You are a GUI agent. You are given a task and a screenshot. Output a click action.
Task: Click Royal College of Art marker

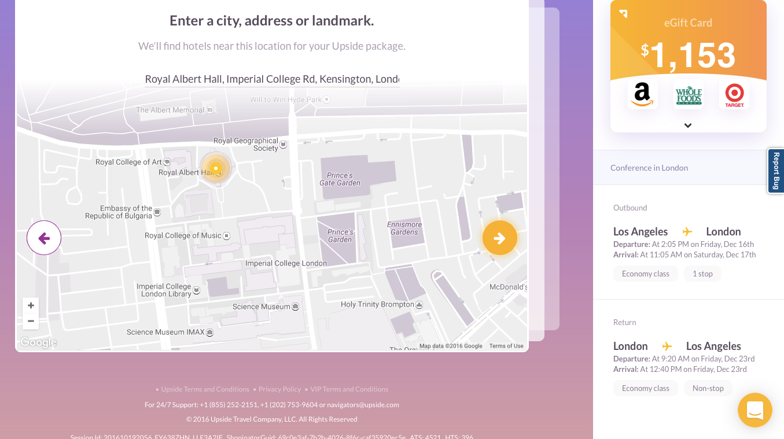[167, 162]
